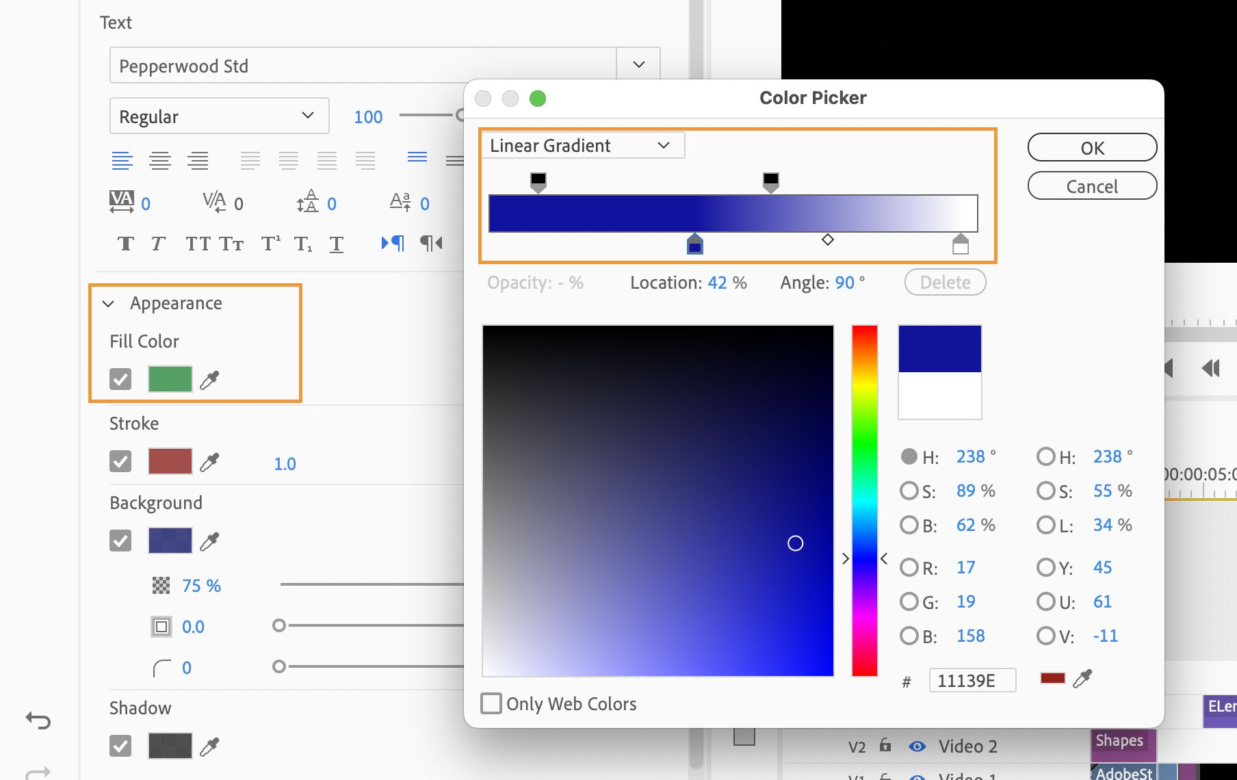Open the Linear Gradient dropdown

tap(582, 145)
